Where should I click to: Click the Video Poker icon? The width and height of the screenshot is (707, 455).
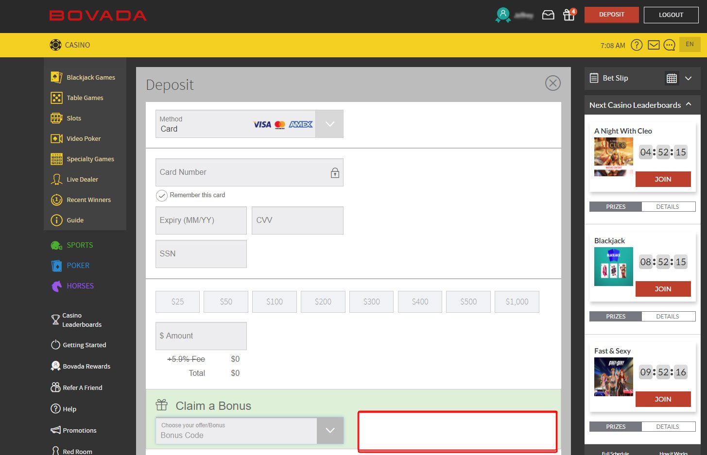56,138
